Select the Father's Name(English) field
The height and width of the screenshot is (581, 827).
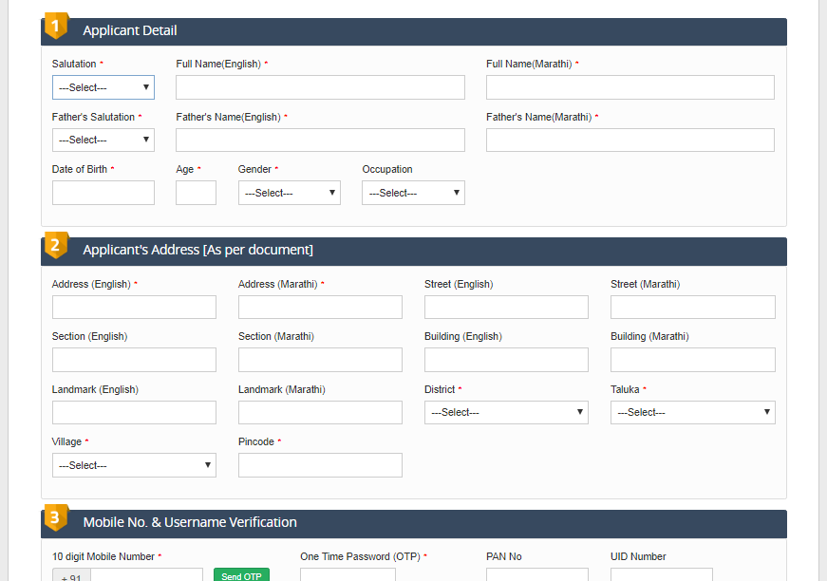coord(320,140)
